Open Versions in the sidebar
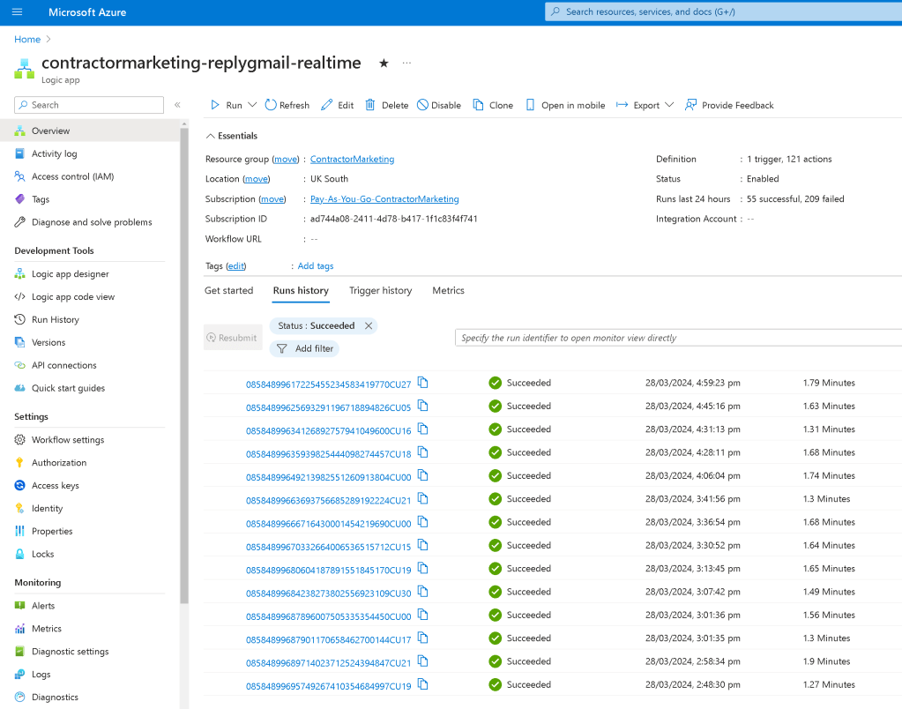The image size is (902, 709). click(x=48, y=342)
